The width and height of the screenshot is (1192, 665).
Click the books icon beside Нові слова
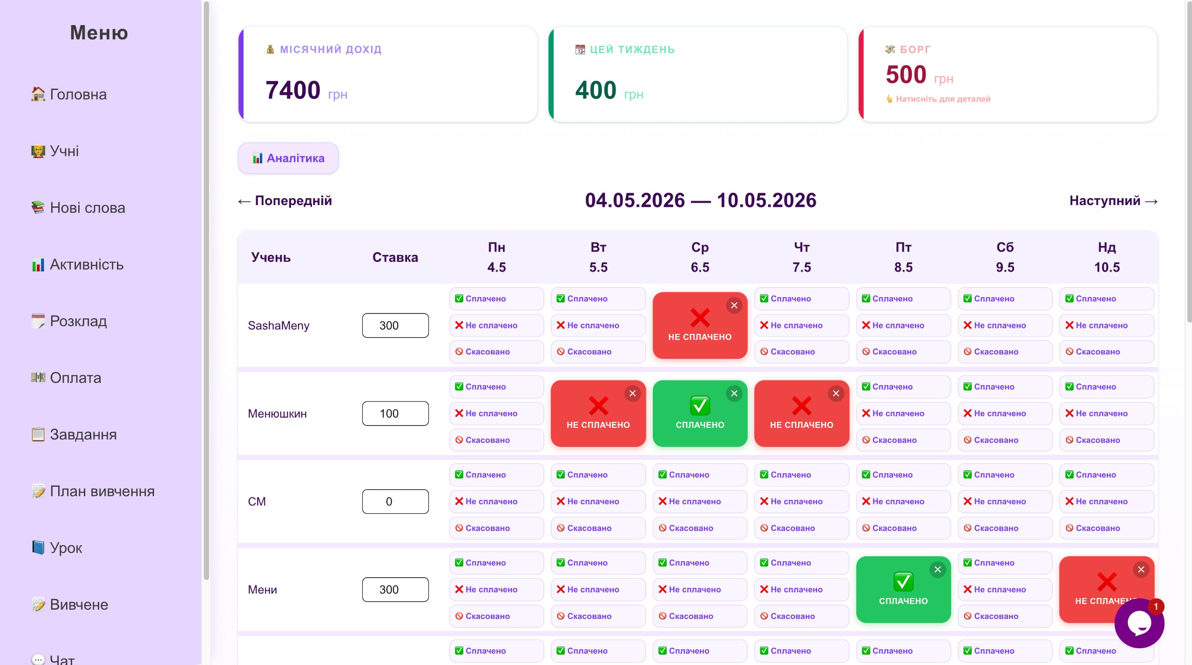[x=38, y=207]
